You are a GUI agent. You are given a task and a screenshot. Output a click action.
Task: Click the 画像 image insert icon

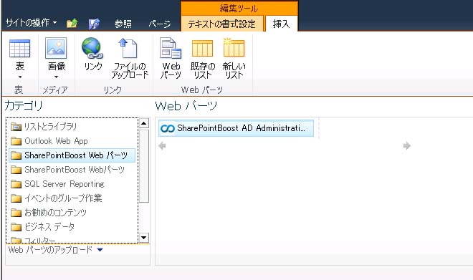pos(56,48)
